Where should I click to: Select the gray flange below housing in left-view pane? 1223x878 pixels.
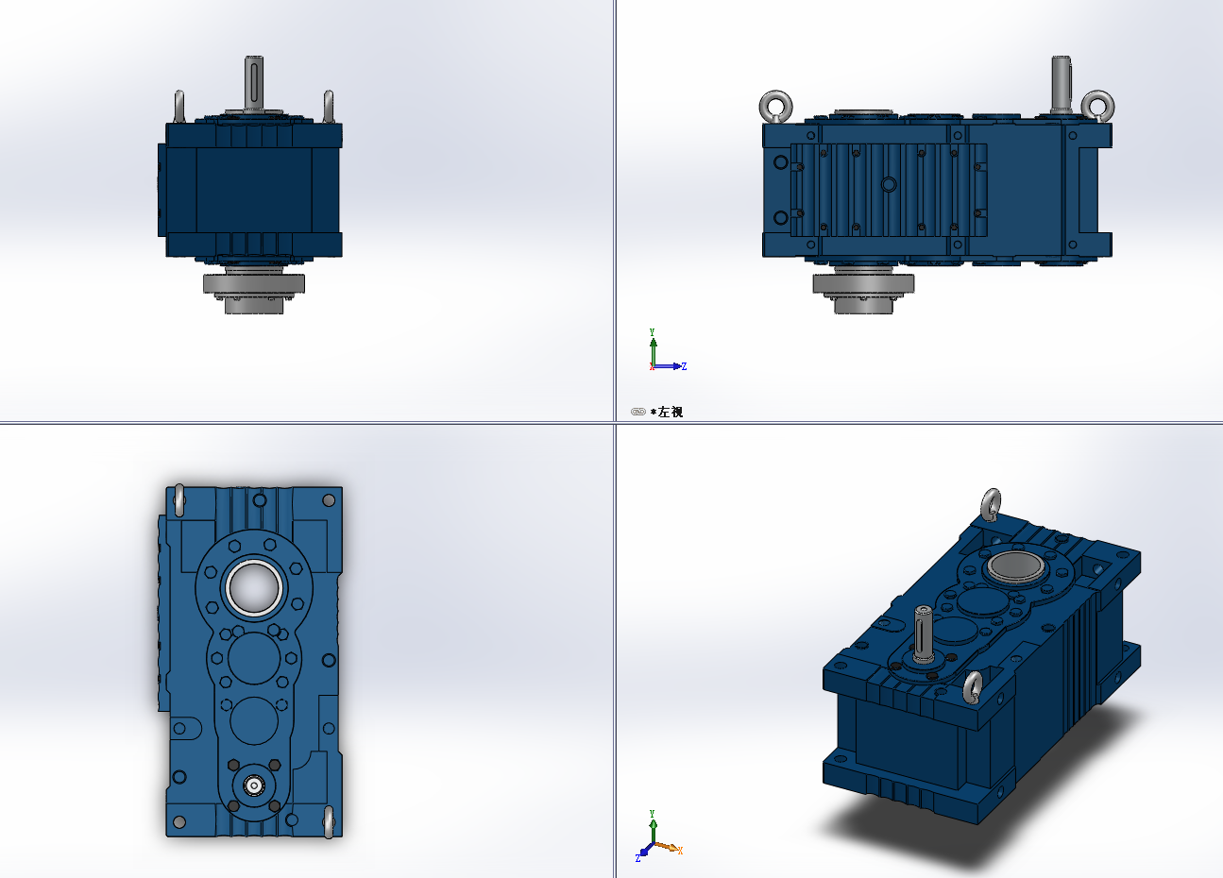(x=864, y=283)
